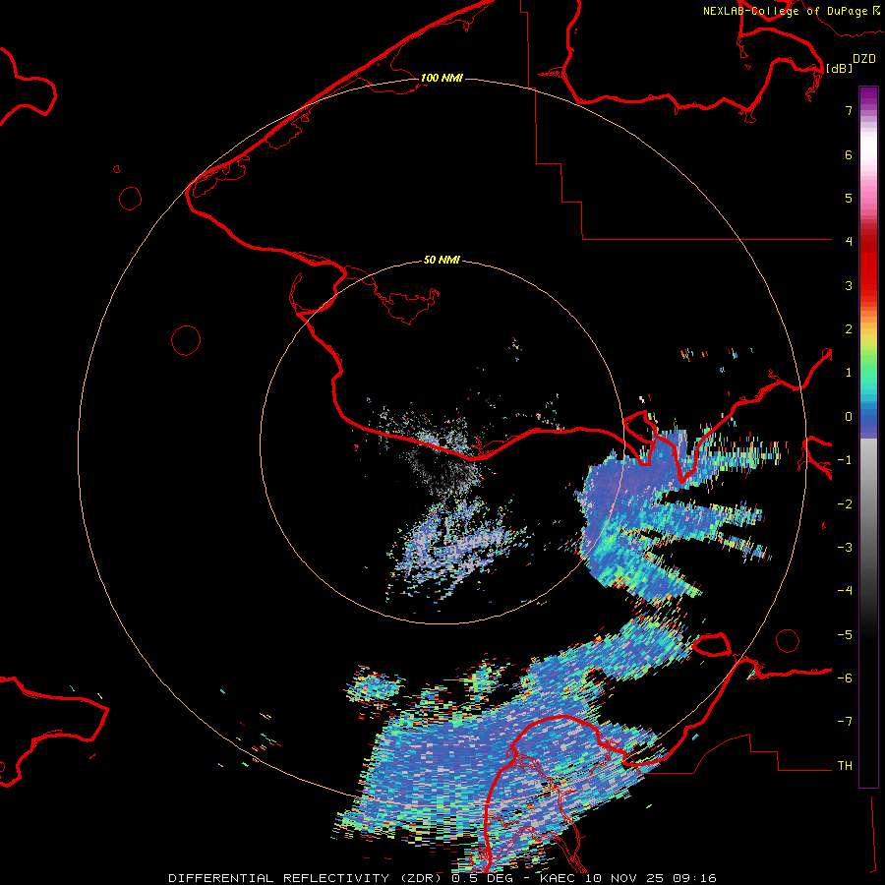Click the 0 dB label on color scale
The image size is (885, 885).
(849, 417)
